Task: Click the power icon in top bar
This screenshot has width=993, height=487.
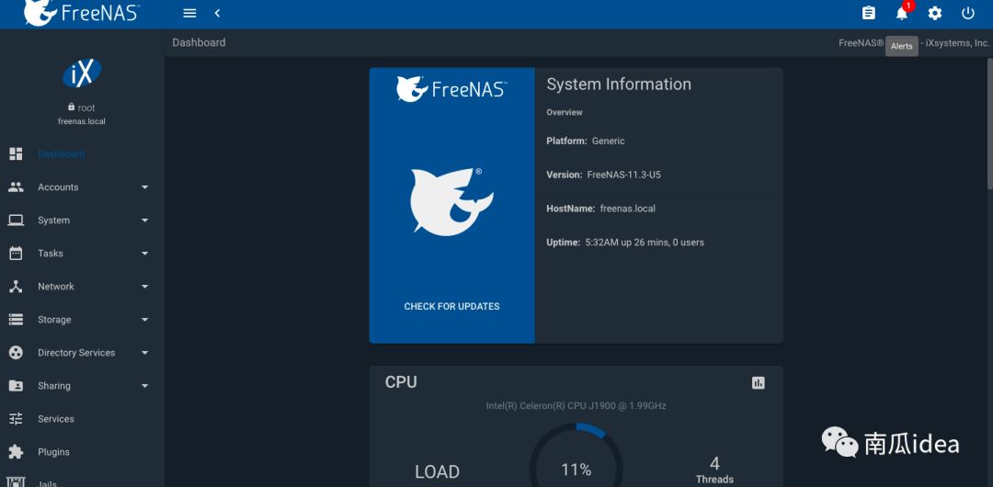Action: (x=968, y=13)
